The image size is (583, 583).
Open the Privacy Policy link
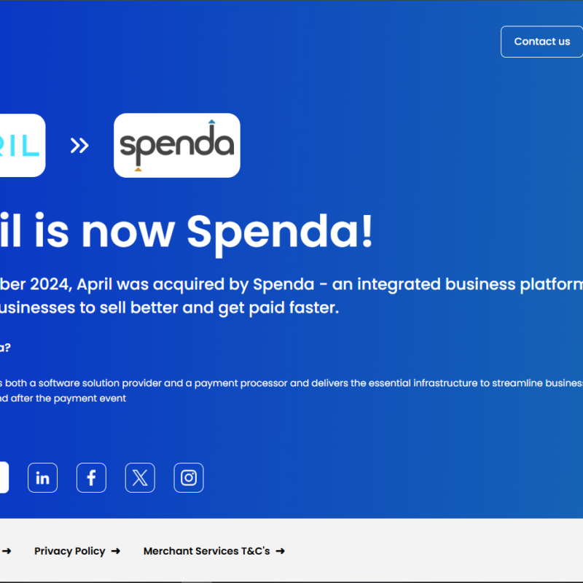70,552
